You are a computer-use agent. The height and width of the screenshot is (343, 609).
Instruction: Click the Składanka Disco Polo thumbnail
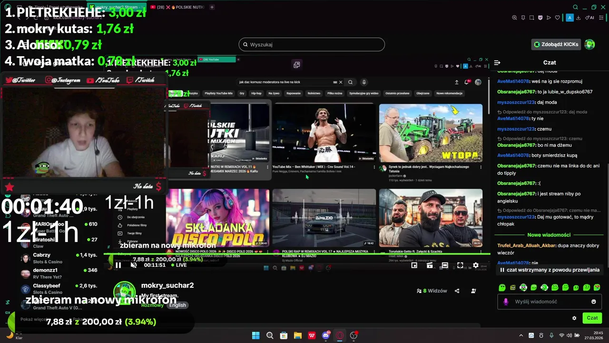[217, 218]
